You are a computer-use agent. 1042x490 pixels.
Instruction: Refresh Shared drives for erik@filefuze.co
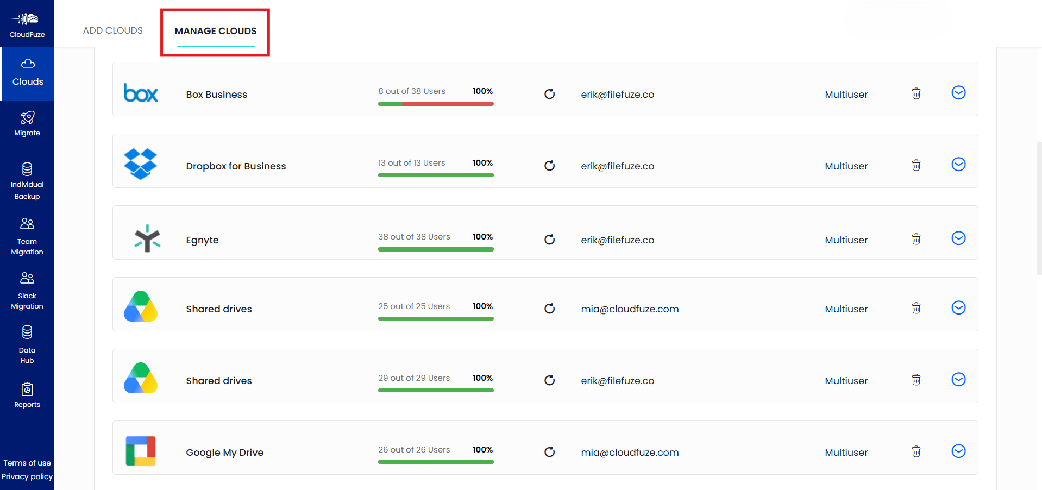(549, 380)
